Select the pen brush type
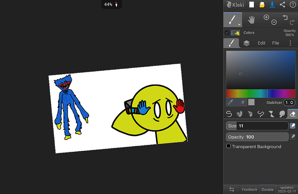The image size is (298, 194). pyautogui.click(x=229, y=114)
